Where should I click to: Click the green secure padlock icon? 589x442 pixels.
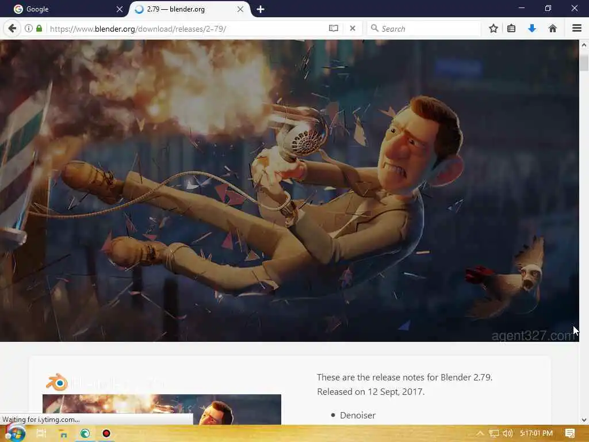(x=39, y=29)
